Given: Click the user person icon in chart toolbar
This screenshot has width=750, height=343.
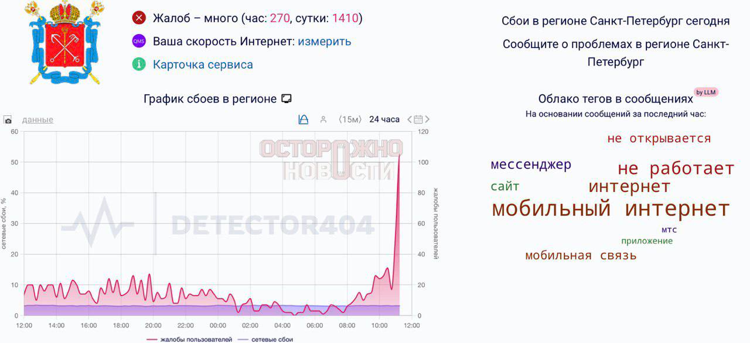Looking at the screenshot, I should coord(323,119).
